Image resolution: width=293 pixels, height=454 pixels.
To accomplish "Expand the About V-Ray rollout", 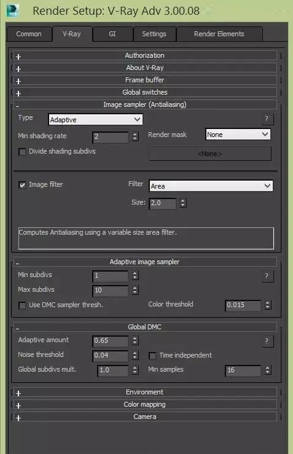I will (x=145, y=68).
